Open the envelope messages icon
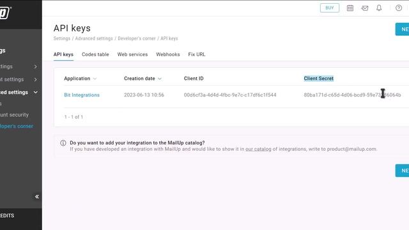The width and height of the screenshot is (409, 230). pos(365,8)
